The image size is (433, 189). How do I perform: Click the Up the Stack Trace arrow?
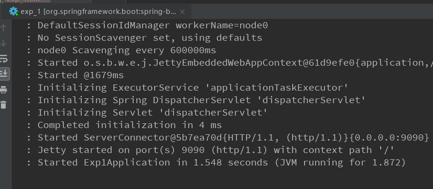[3, 27]
